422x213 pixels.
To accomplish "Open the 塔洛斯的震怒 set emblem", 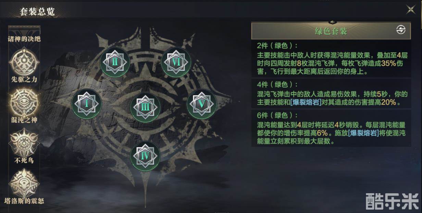I will click(x=24, y=183).
